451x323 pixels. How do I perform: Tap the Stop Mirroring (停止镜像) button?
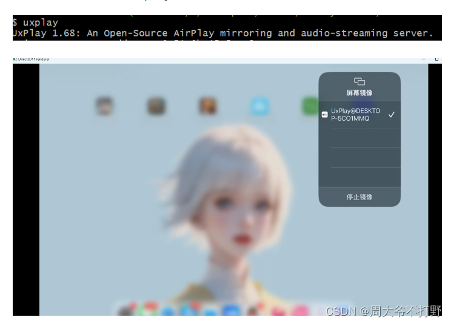click(x=359, y=197)
